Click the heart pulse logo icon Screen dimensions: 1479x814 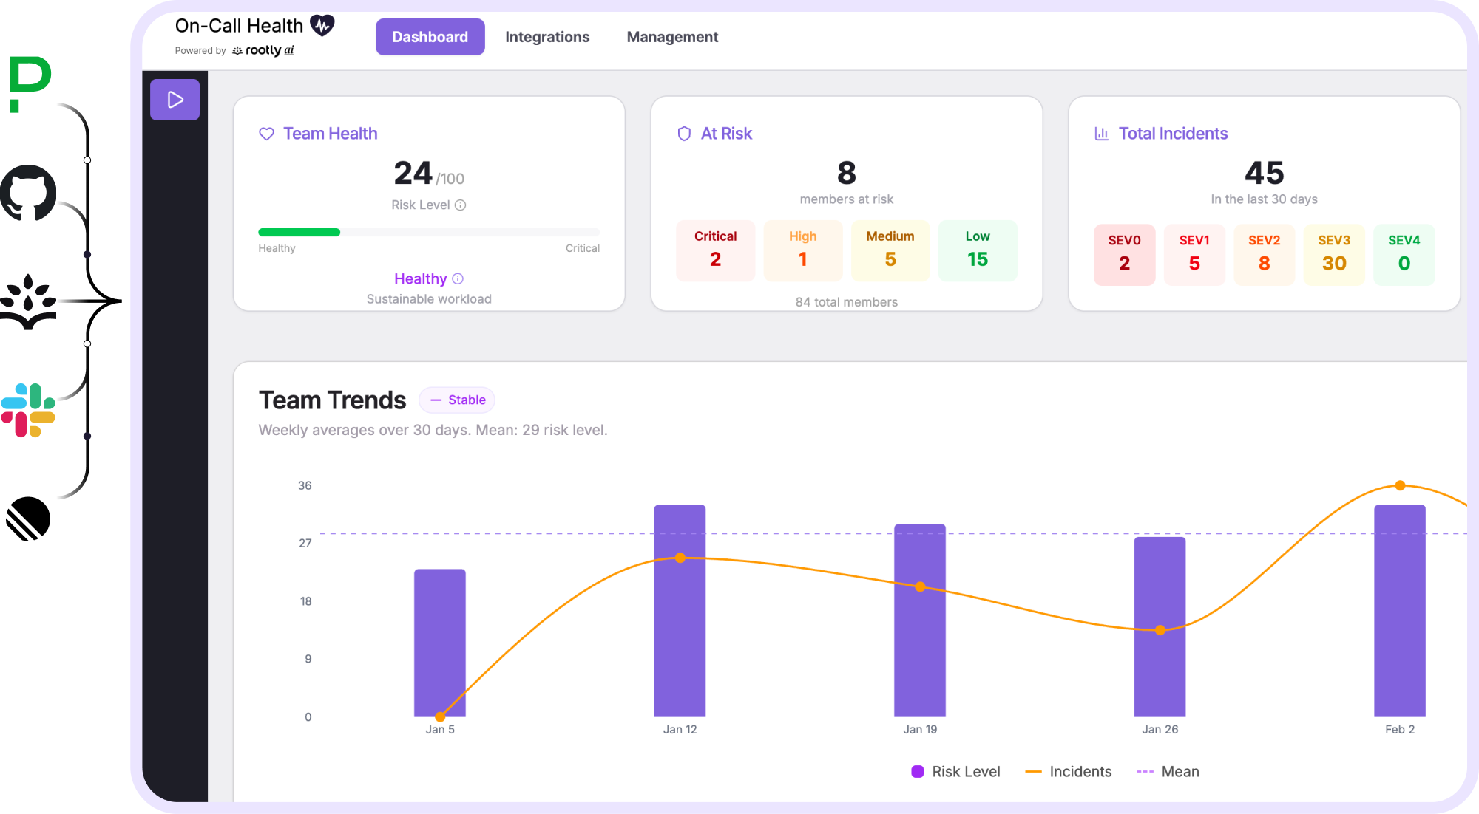322,25
